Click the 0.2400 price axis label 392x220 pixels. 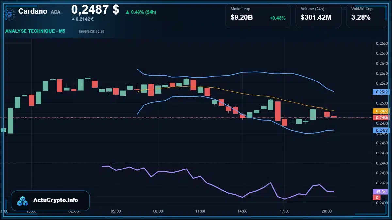[382, 203]
